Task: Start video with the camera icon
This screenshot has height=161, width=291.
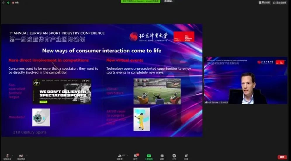Action: pos(21,156)
